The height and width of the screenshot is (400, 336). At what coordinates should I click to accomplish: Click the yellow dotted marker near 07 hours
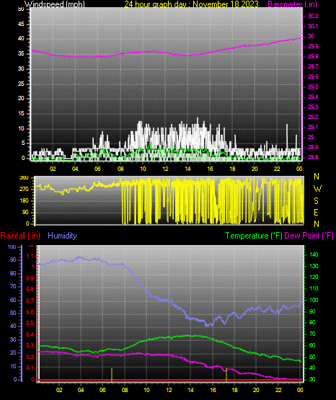[x=112, y=375]
